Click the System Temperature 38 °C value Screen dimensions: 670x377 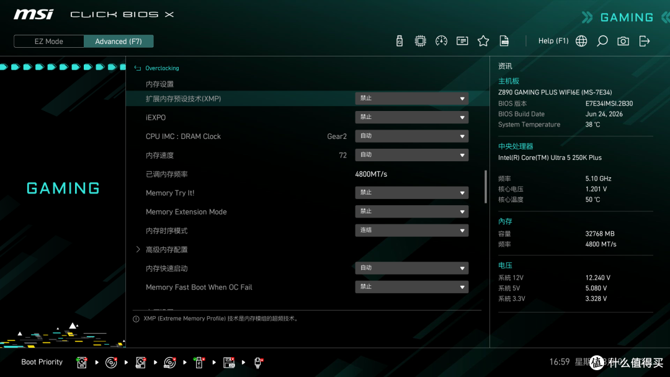point(592,125)
